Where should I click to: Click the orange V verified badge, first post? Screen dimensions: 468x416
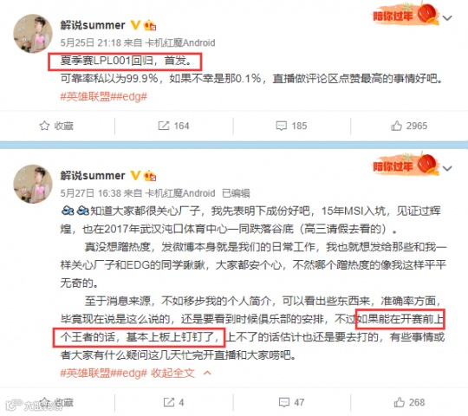(135, 25)
